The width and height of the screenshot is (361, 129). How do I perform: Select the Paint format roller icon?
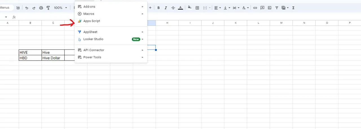point(48,8)
